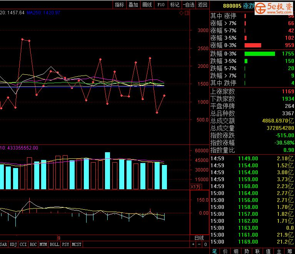The height and width of the screenshot is (254, 295).
Task: Click the tick row with price 1149.00
Action: 252,158
